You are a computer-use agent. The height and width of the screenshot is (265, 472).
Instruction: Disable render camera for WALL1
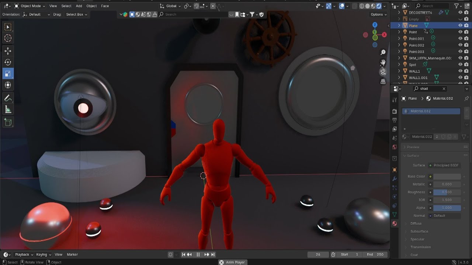[466, 71]
